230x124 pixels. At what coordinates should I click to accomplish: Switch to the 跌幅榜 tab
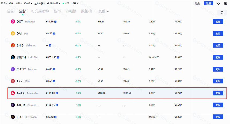tap(87, 11)
